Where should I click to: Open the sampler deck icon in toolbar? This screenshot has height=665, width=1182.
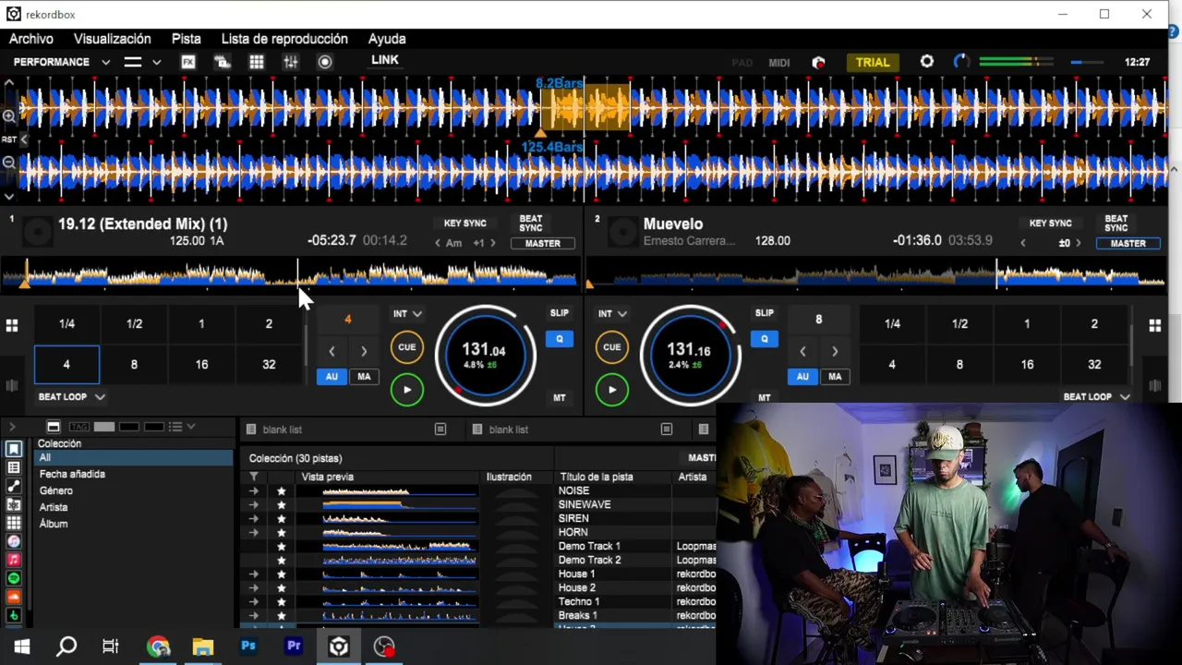[x=223, y=62]
